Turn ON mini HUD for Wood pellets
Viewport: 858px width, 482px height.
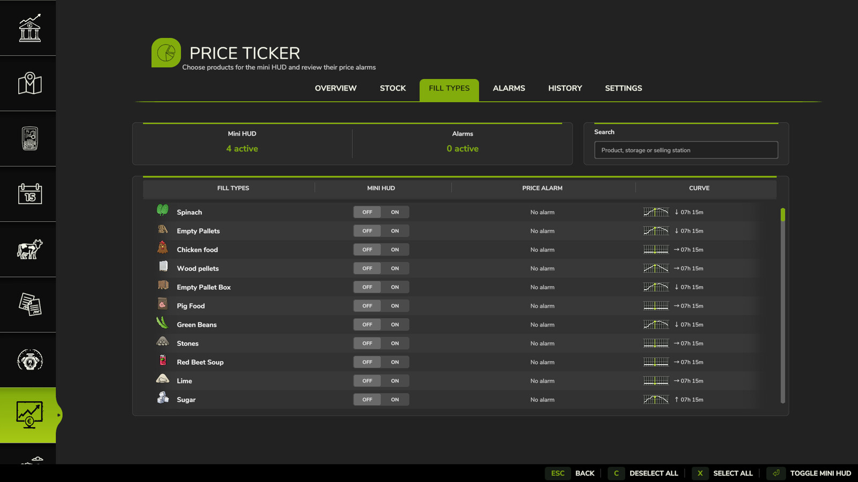point(395,268)
